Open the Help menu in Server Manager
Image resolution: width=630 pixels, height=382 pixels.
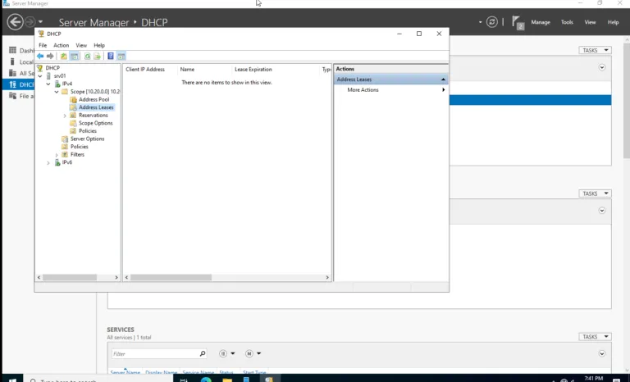pos(613,22)
